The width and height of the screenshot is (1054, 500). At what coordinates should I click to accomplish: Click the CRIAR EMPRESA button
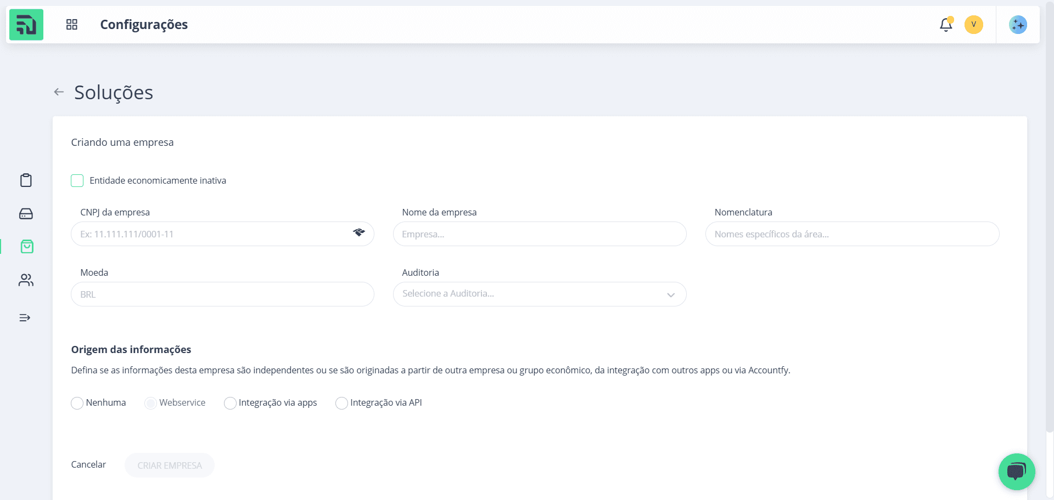[170, 465]
